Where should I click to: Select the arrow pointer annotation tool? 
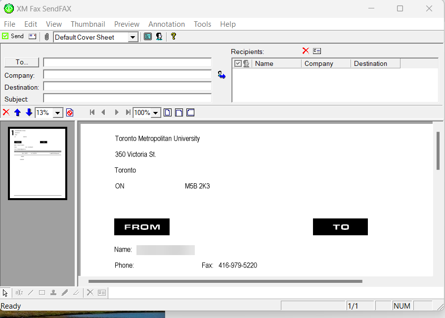5,293
